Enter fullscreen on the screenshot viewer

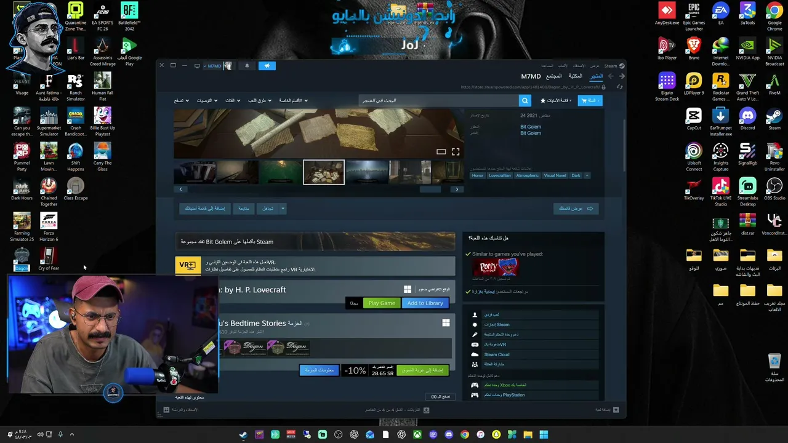[x=456, y=151]
